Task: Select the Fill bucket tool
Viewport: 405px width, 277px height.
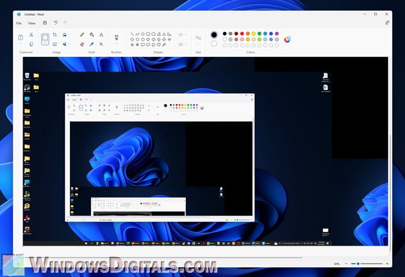Action: coord(91,34)
